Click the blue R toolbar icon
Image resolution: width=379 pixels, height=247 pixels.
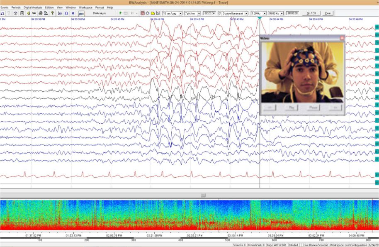pyautogui.click(x=73, y=13)
